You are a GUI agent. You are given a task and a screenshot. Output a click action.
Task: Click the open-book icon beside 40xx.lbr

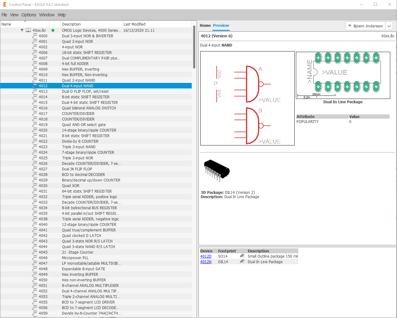click(28, 30)
